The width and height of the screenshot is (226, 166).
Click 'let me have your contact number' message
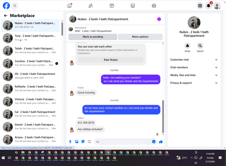[x=121, y=110]
